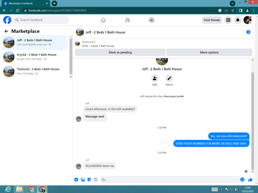258x193 pixels.
Task: Open the account profile picture menu
Action: (x=247, y=20)
